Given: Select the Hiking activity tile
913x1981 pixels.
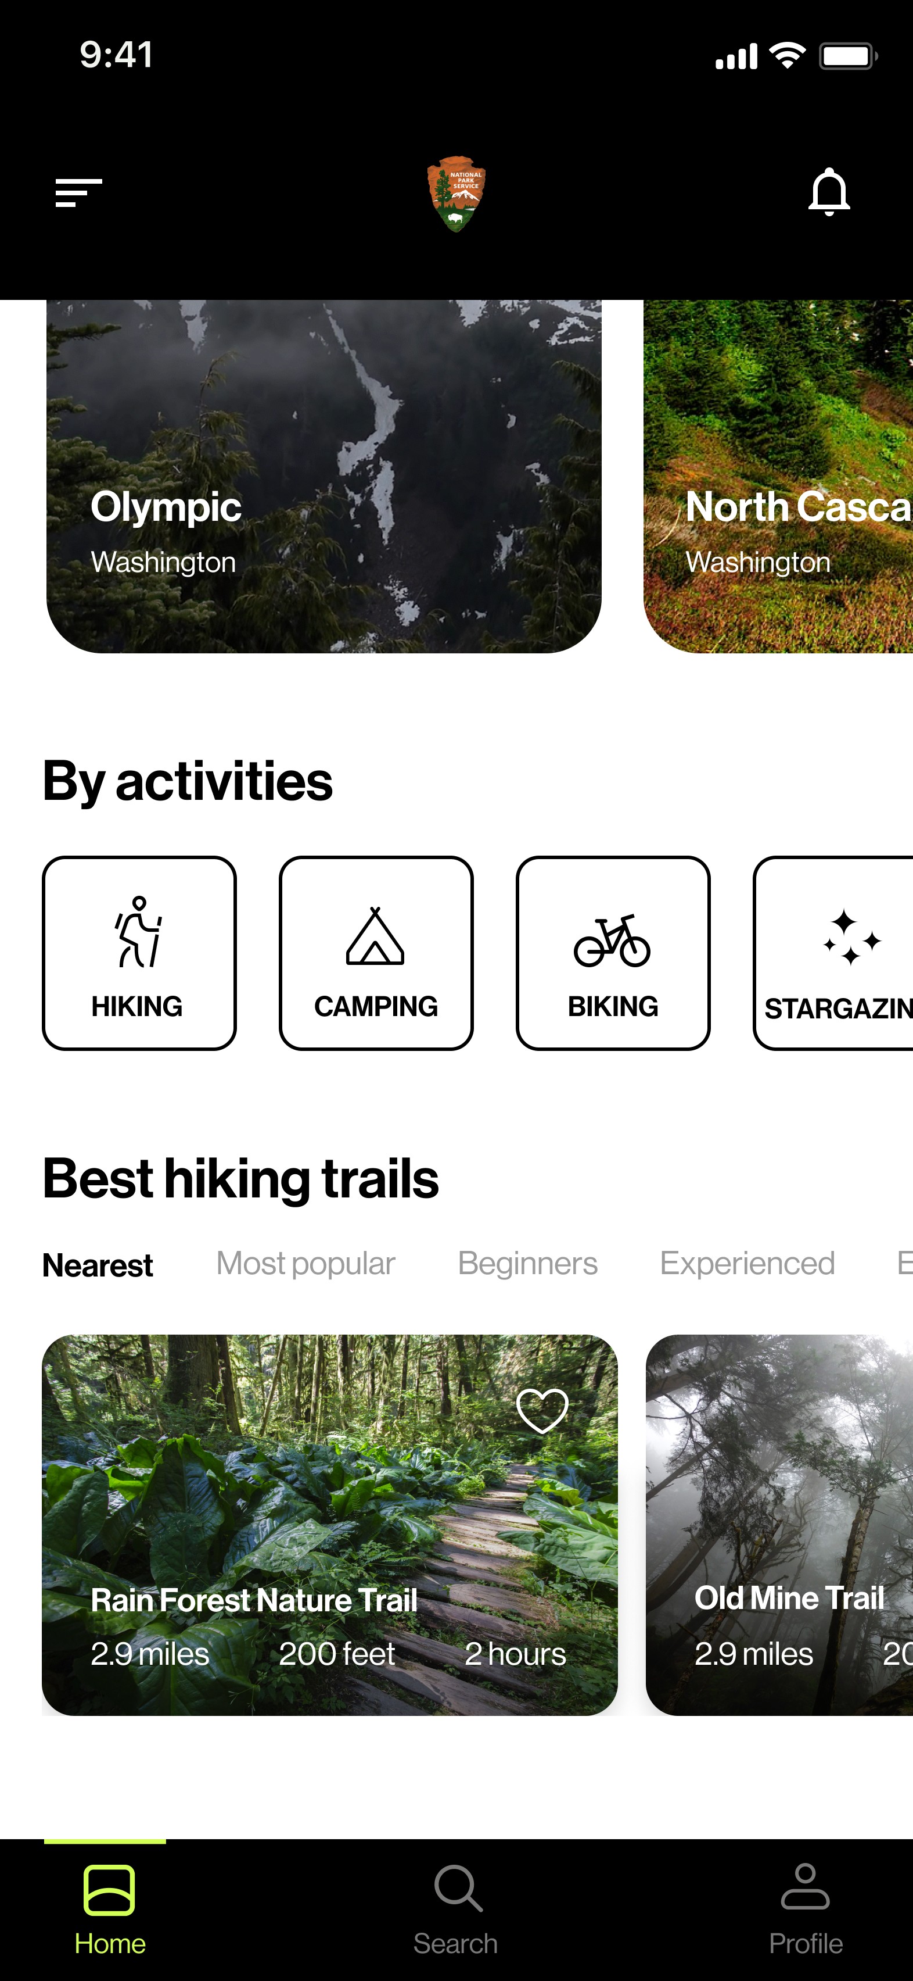Looking at the screenshot, I should 139,953.
